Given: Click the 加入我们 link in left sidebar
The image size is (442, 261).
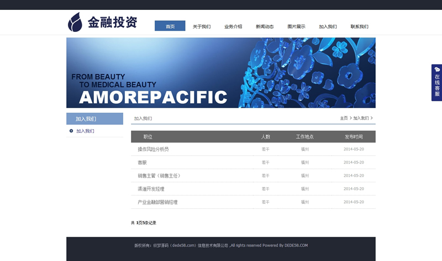Looking at the screenshot, I should pyautogui.click(x=85, y=131).
